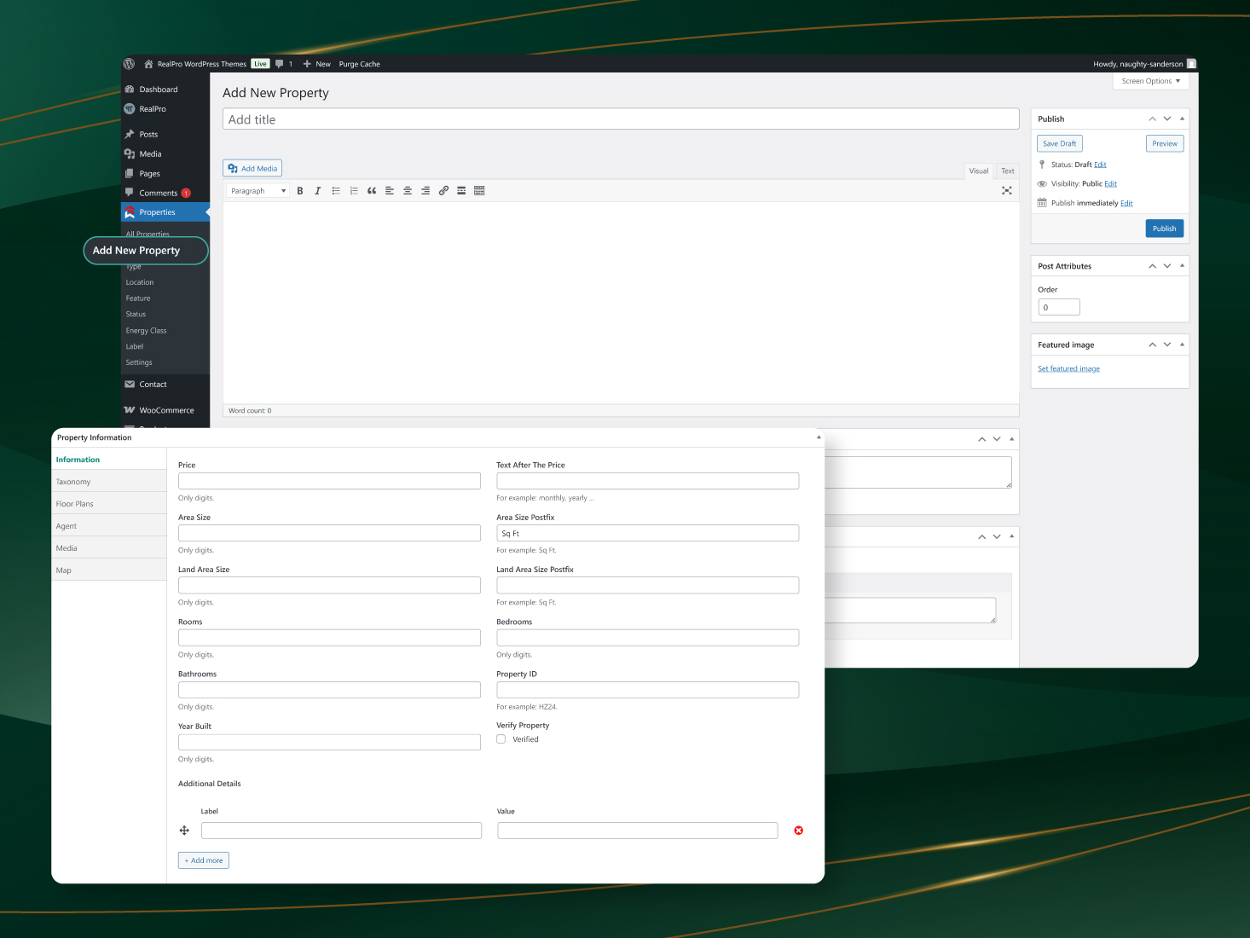Image resolution: width=1250 pixels, height=938 pixels.
Task: Check the Verified checkbox
Action: pos(501,739)
